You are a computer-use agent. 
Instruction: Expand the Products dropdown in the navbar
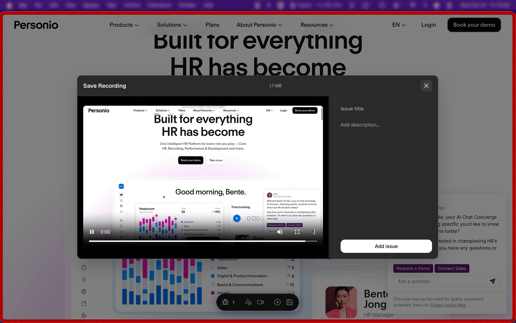[x=124, y=25]
